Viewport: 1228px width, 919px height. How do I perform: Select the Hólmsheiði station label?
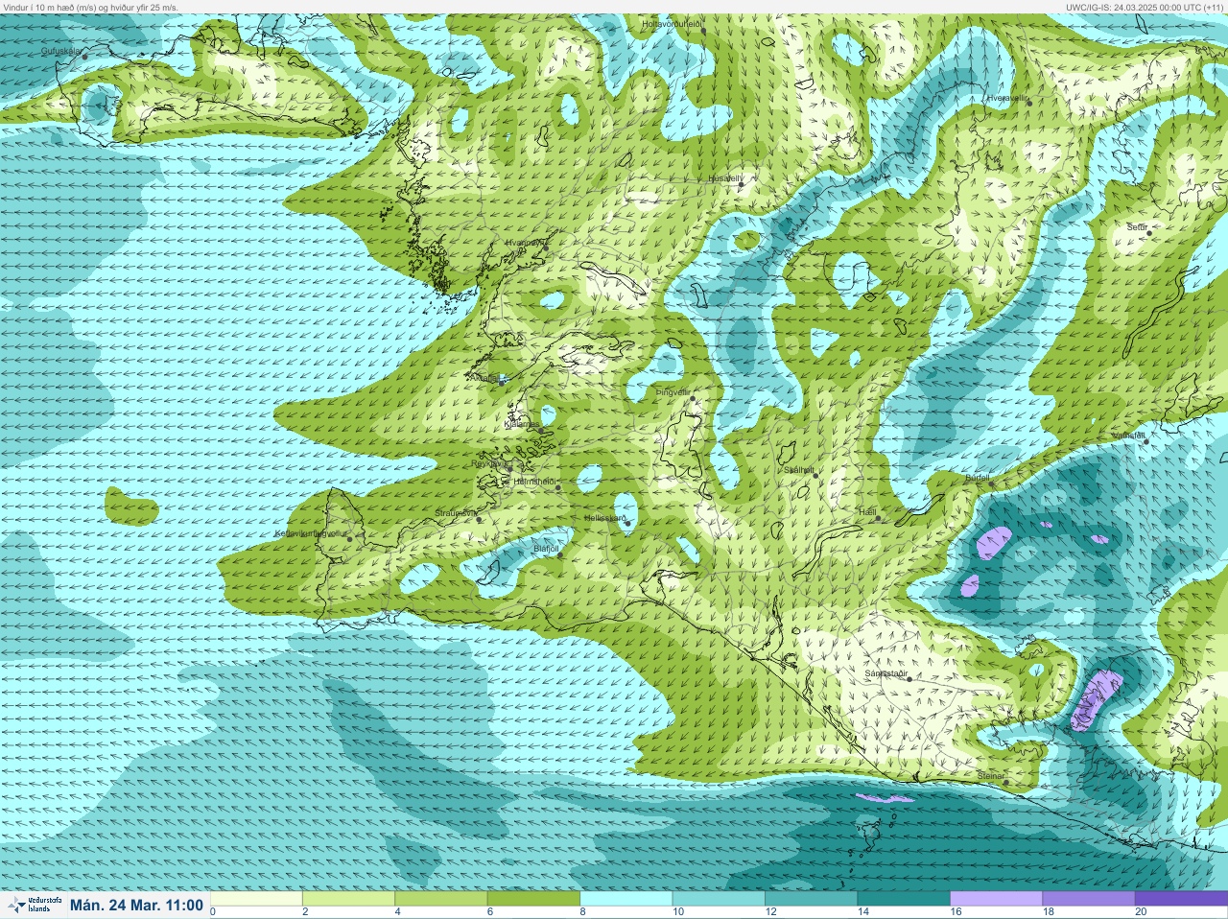(535, 482)
